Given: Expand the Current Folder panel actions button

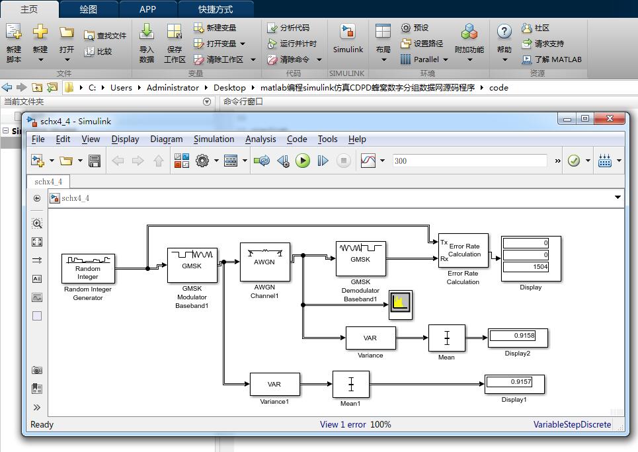Looking at the screenshot, I should [207, 102].
